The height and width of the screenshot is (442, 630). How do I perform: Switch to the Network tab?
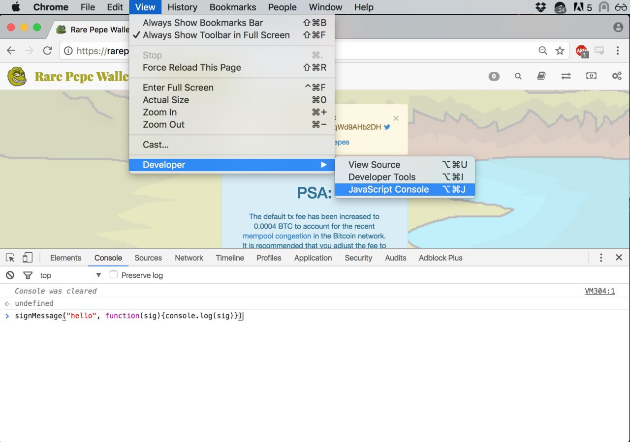[x=189, y=258]
